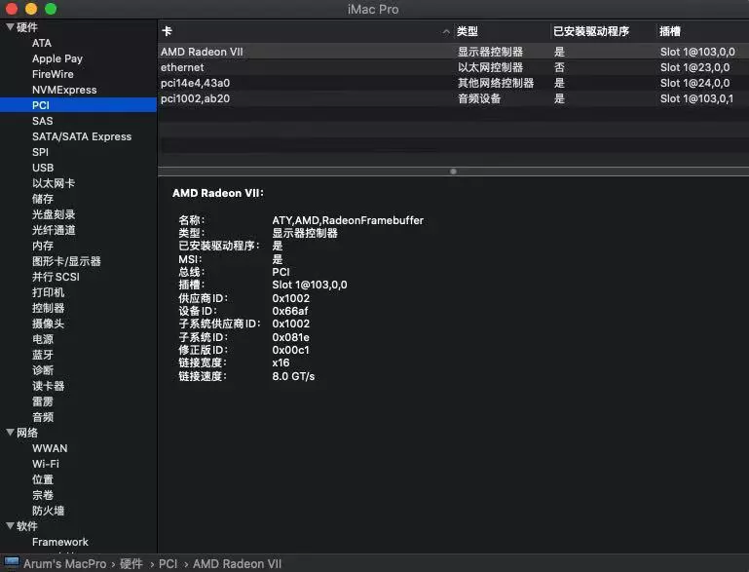Collapse the 网络 network section

[x=10, y=433]
